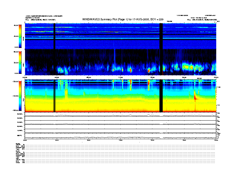Screen dimensions: 233x180
Task: Click the 24:00 time label under RAD1 panel
Action: [x=216, y=77]
